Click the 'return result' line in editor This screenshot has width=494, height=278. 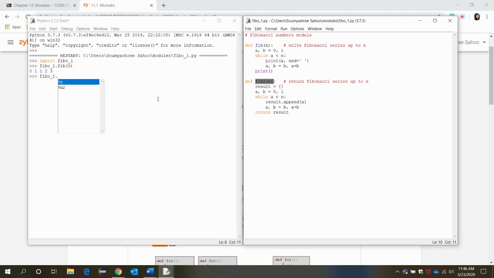click(x=272, y=112)
